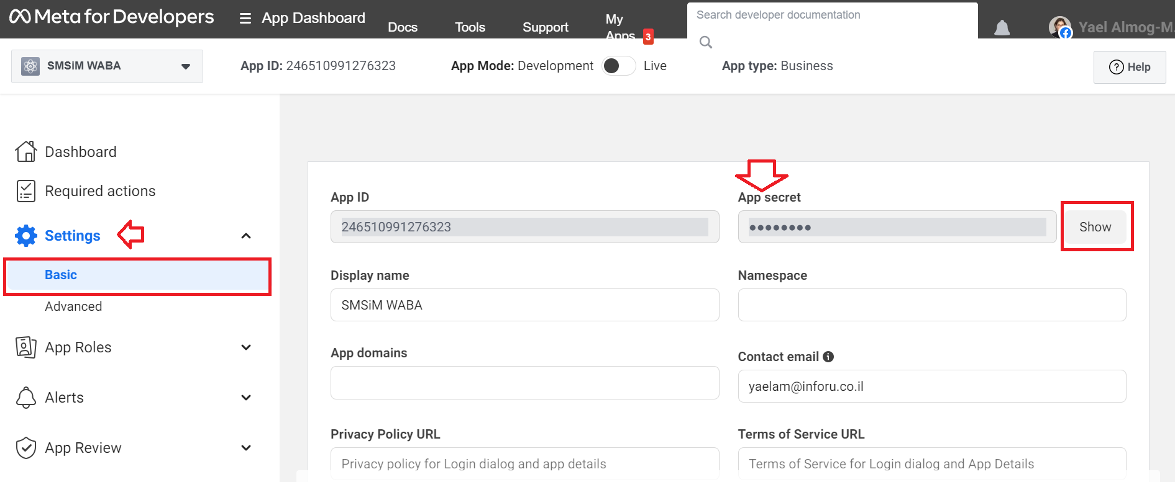
Task: Click the SMSiM WABA app icon
Action: tap(30, 66)
